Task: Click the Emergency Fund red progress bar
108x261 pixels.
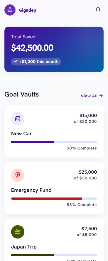Action: [54, 199]
